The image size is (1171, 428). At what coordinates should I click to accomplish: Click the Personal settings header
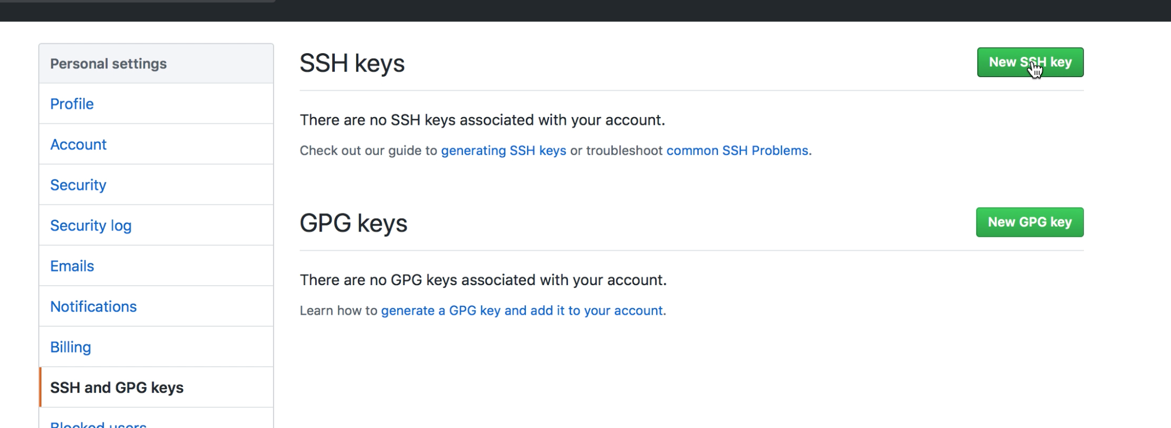tap(108, 63)
